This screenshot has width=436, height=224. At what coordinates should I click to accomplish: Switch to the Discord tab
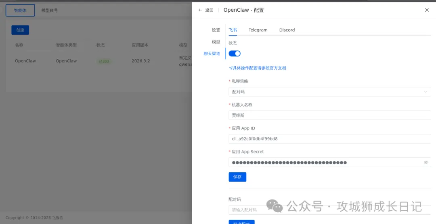[x=287, y=30]
